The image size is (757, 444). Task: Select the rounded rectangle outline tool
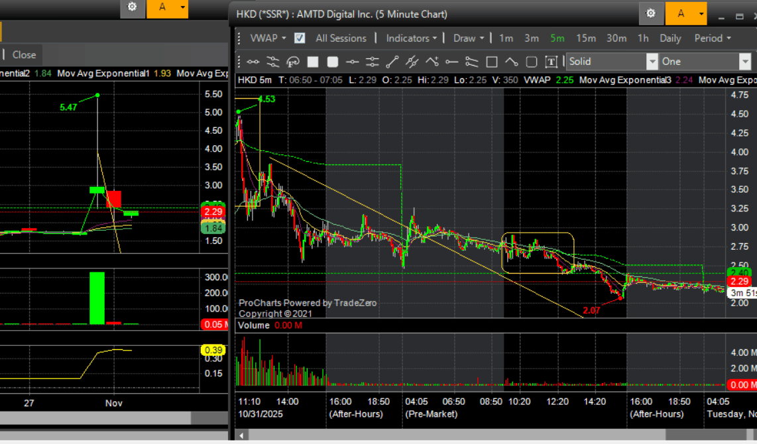click(532, 62)
